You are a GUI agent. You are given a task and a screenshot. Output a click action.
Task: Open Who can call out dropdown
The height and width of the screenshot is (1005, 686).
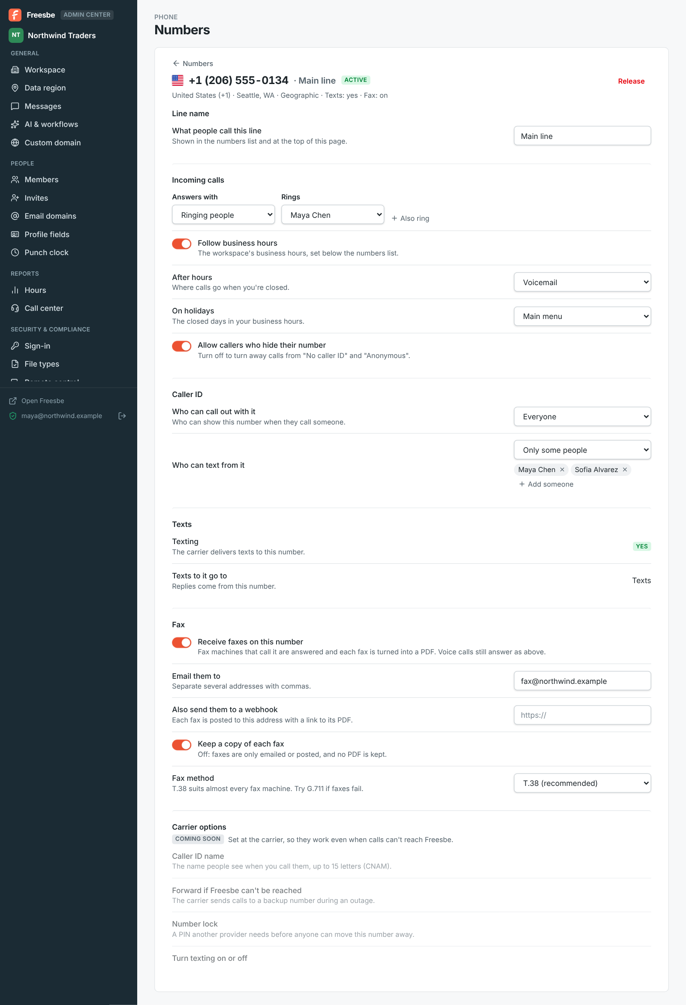click(582, 416)
